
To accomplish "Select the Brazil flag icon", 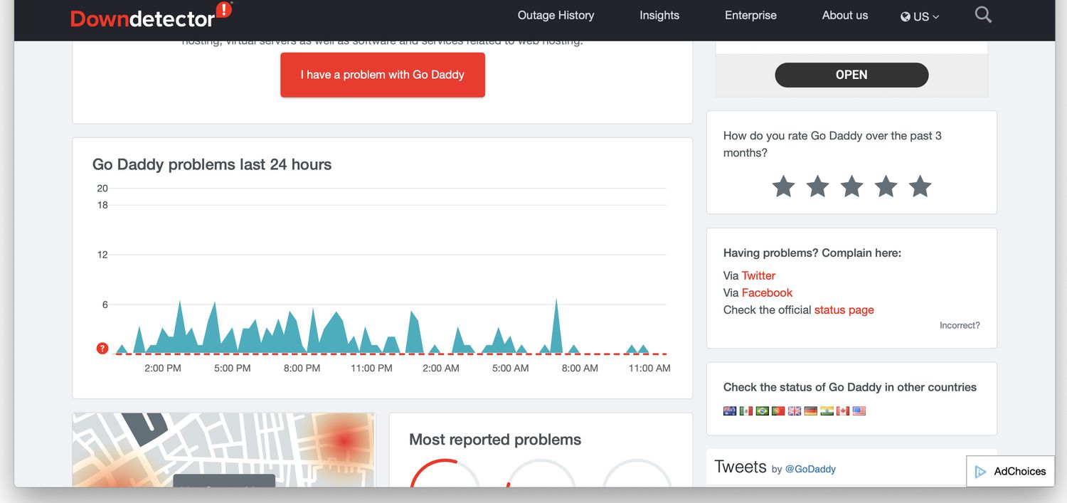I will [x=762, y=411].
